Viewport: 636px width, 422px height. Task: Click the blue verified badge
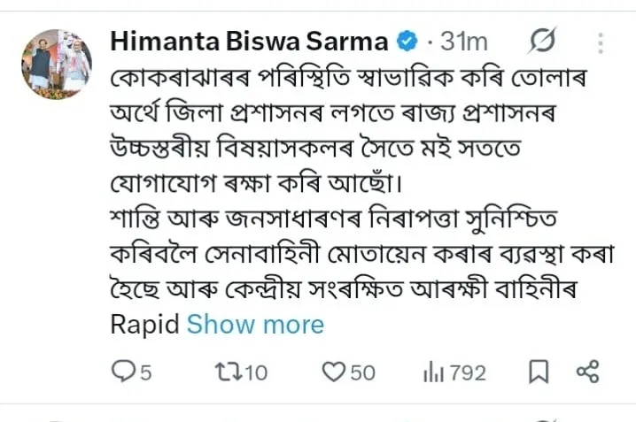[407, 42]
